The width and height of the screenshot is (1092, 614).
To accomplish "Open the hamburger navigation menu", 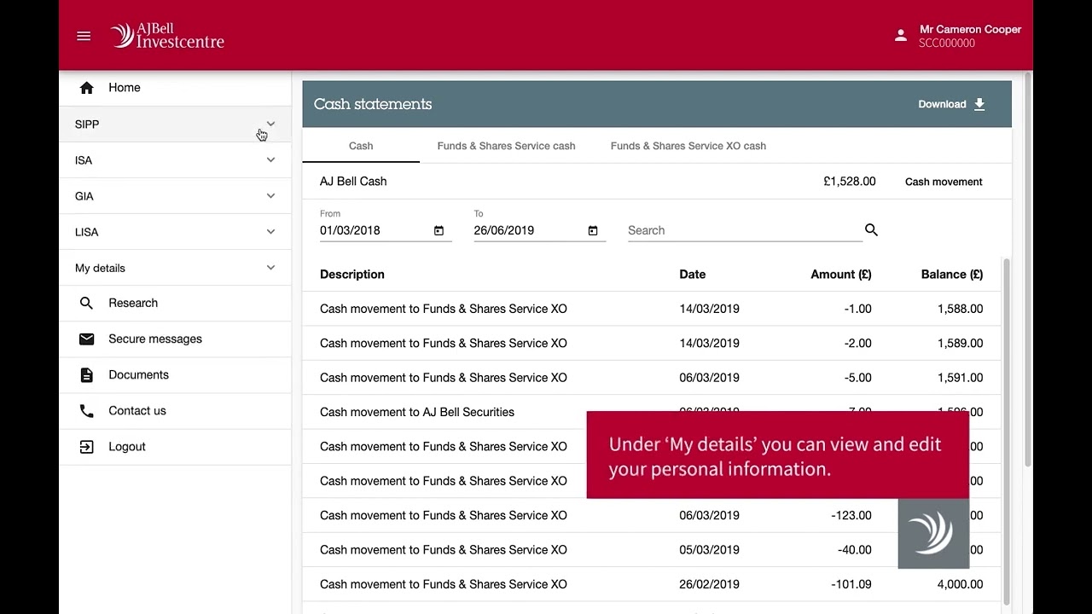I will pos(84,36).
